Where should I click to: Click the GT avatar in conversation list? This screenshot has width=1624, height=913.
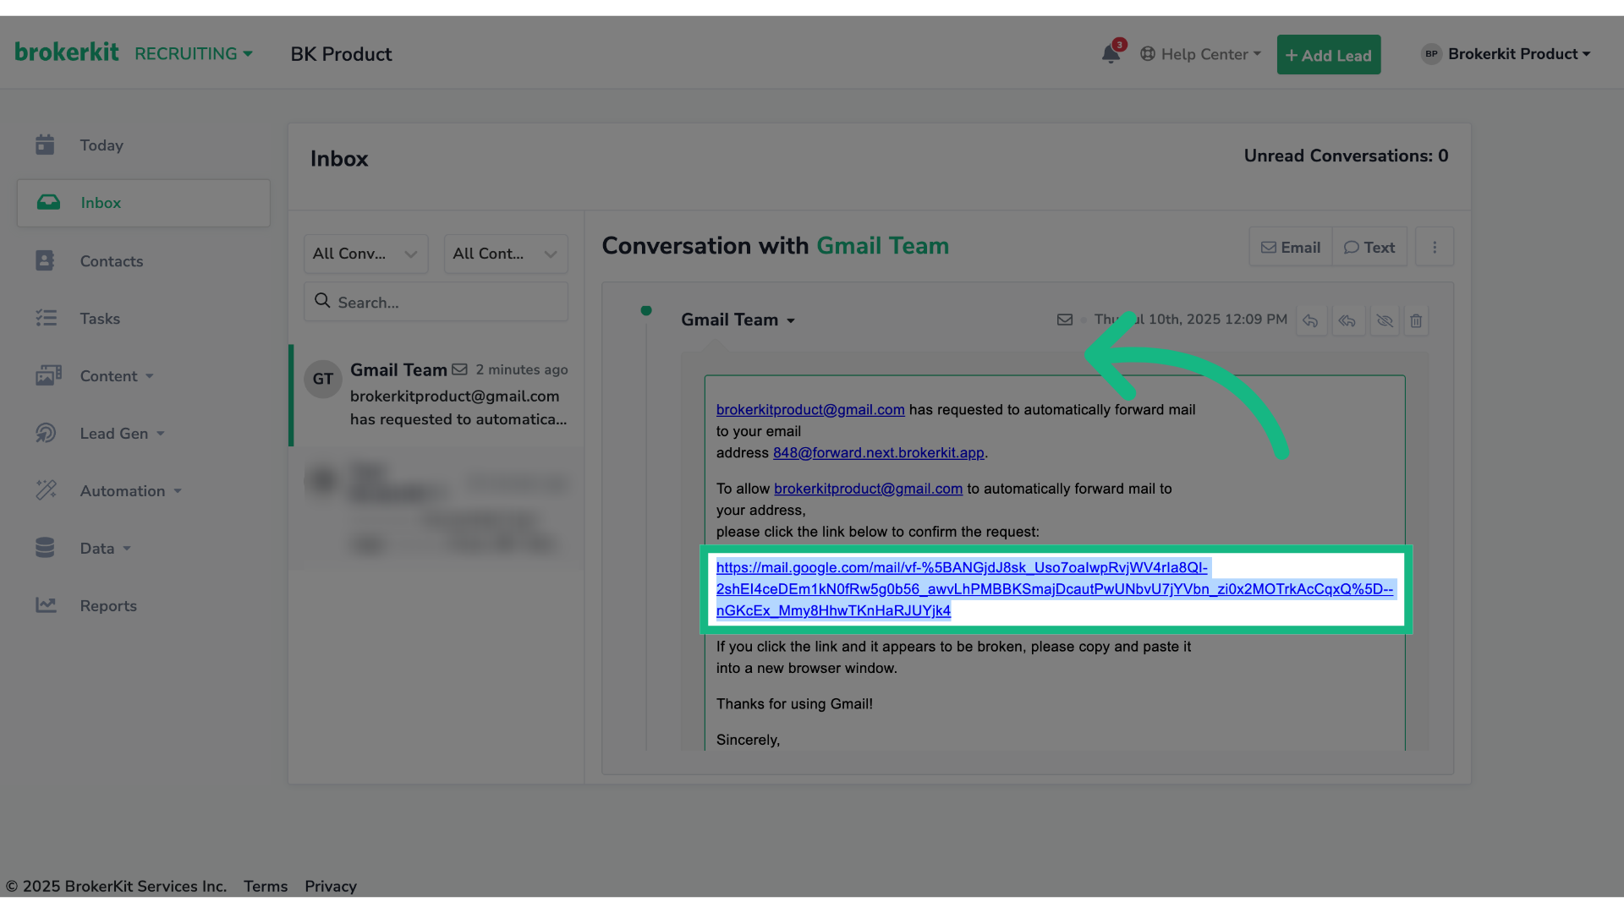tap(322, 379)
